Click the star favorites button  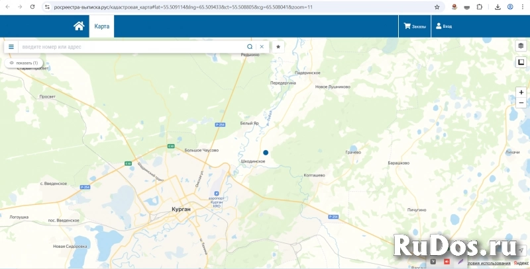(278, 47)
